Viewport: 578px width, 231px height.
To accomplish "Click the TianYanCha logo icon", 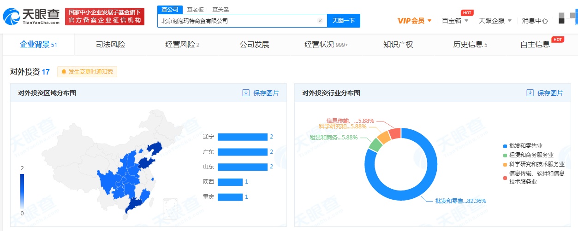I will (x=11, y=17).
